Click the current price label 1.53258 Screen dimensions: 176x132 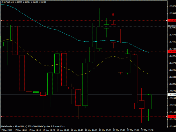172,95
